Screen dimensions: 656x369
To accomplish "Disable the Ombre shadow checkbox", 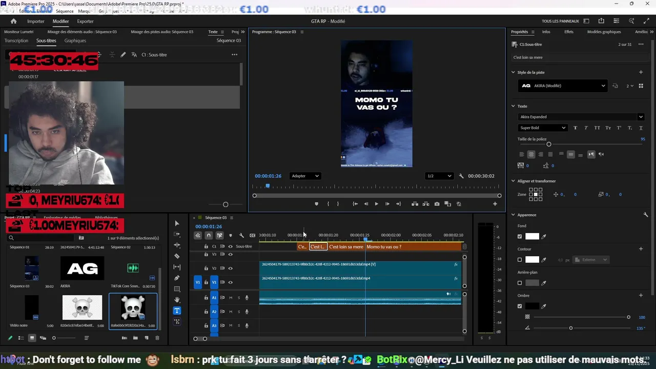I will pyautogui.click(x=520, y=306).
